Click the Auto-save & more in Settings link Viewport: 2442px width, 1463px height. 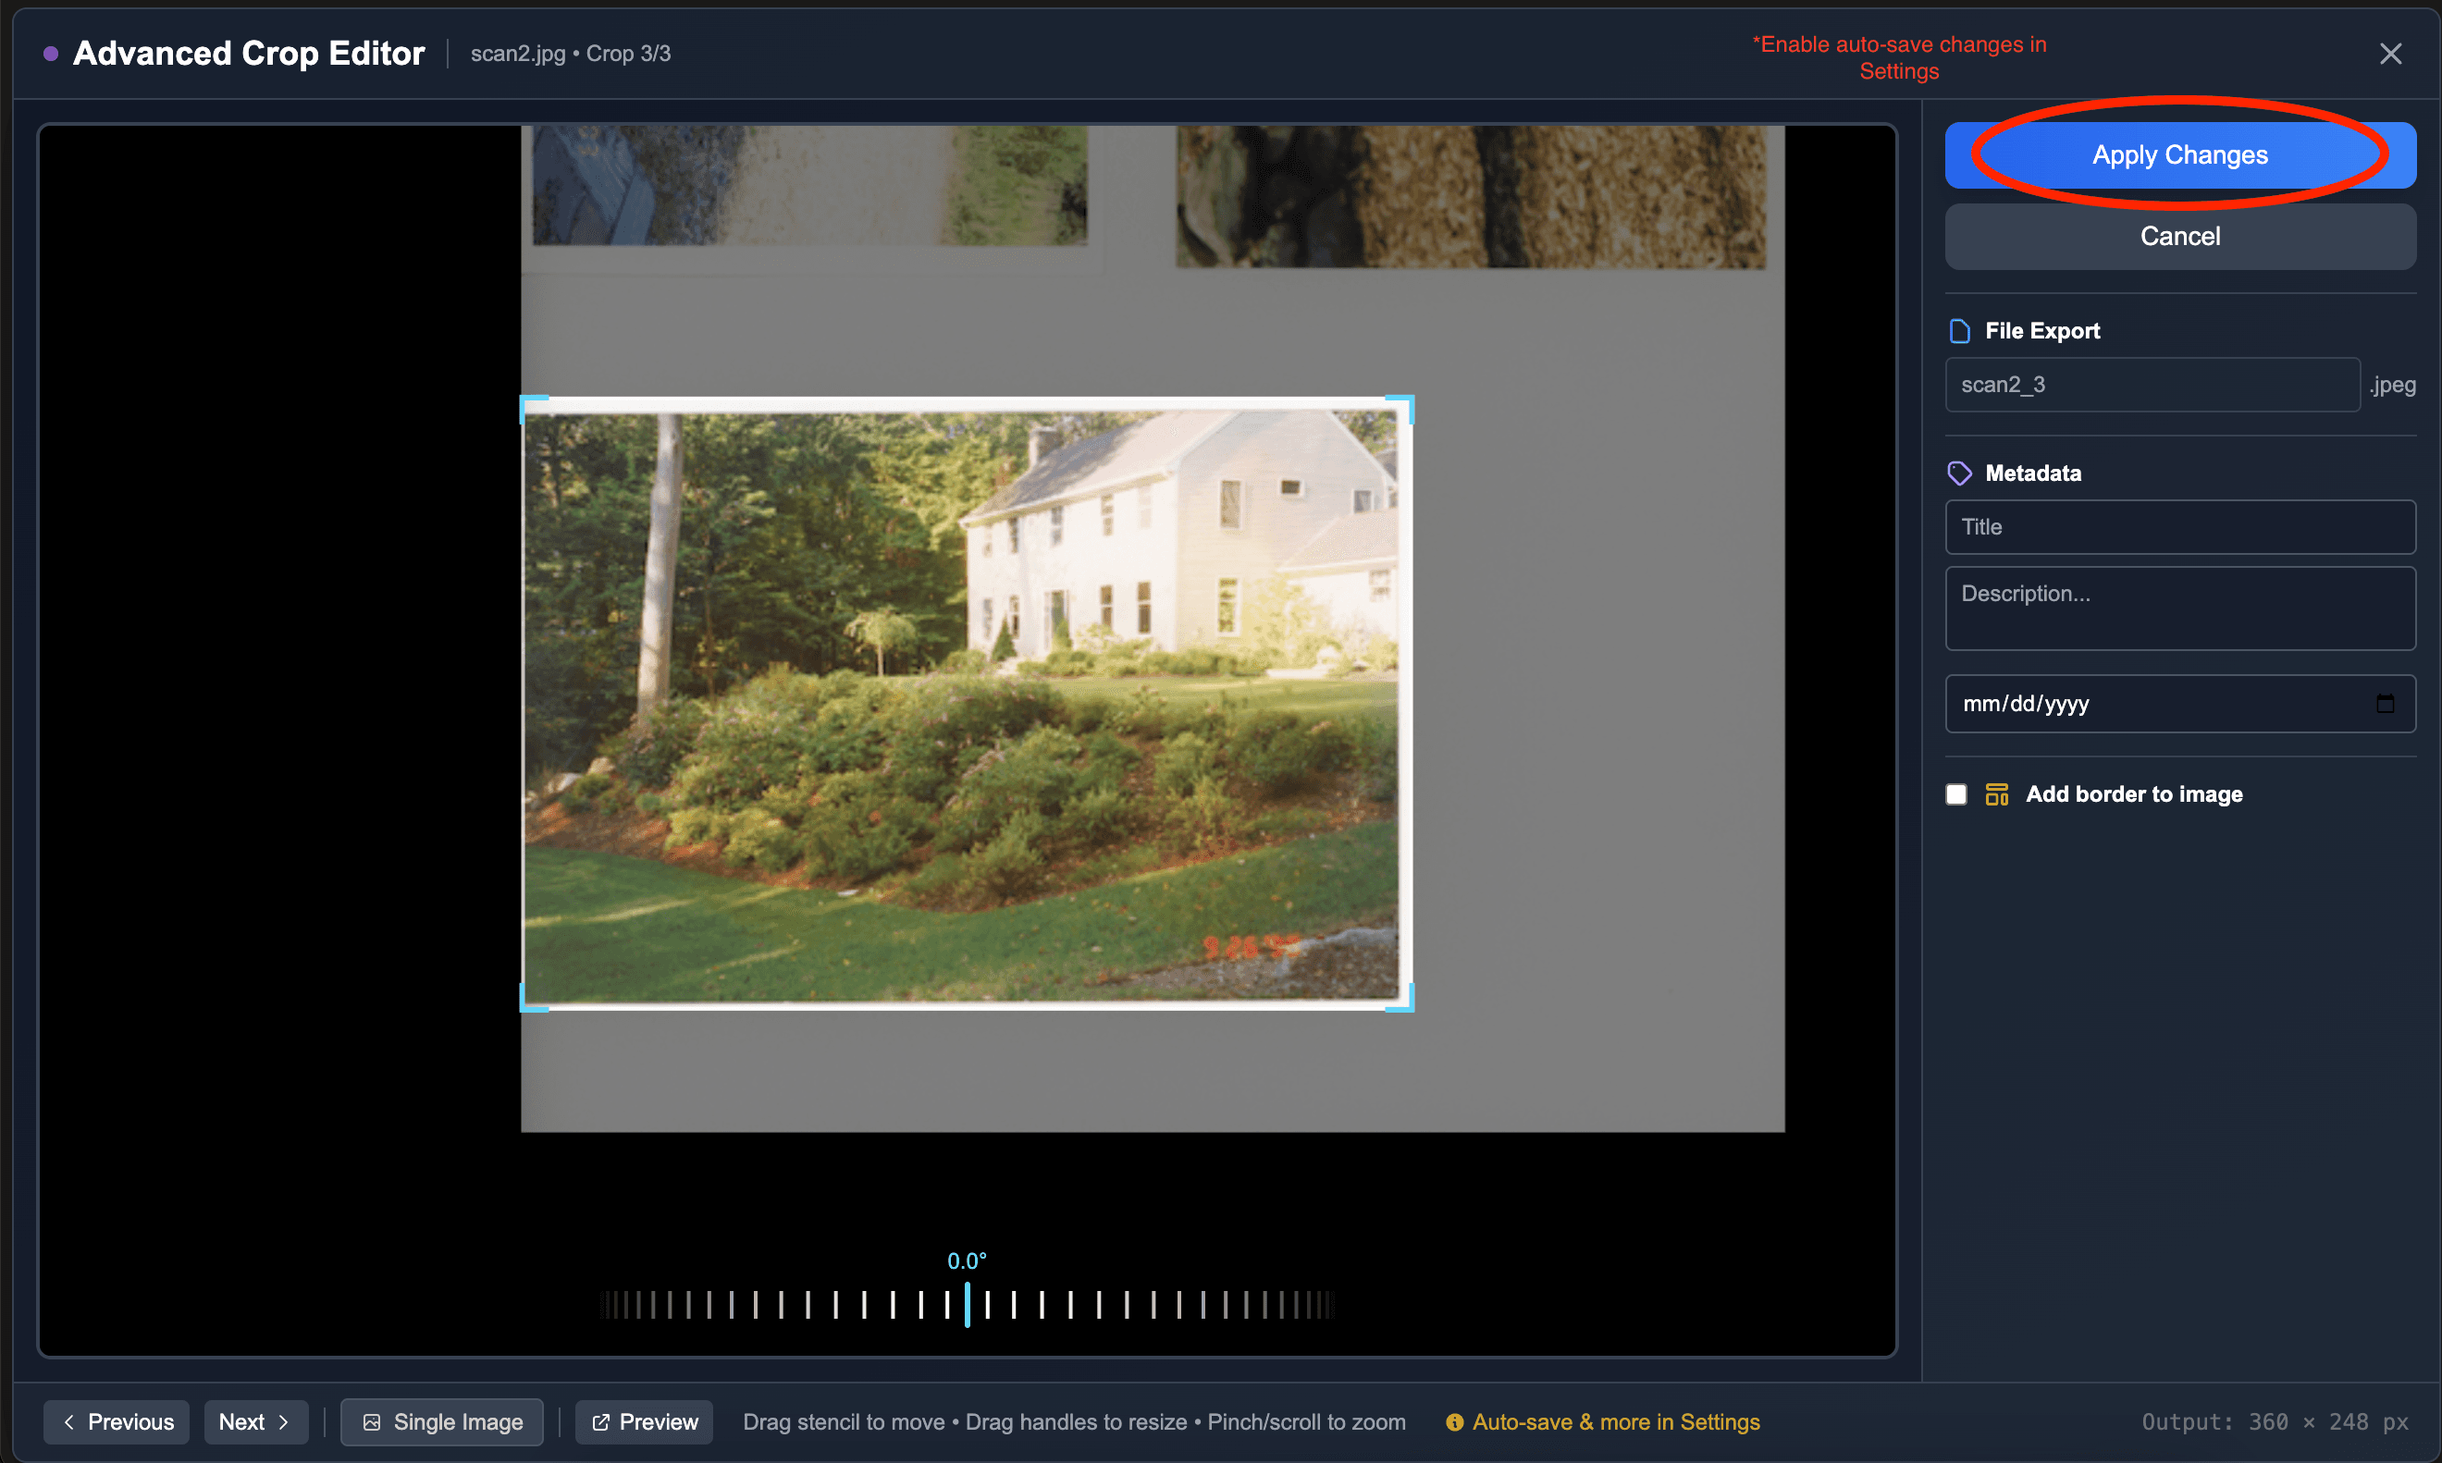pos(1616,1421)
